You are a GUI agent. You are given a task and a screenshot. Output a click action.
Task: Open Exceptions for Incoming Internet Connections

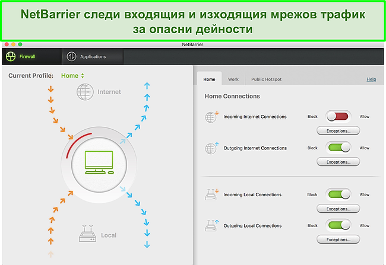[x=338, y=131]
